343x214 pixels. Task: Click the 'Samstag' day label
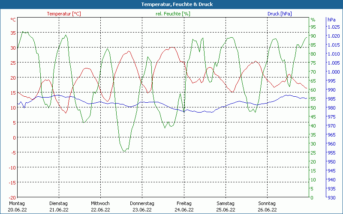(226, 203)
